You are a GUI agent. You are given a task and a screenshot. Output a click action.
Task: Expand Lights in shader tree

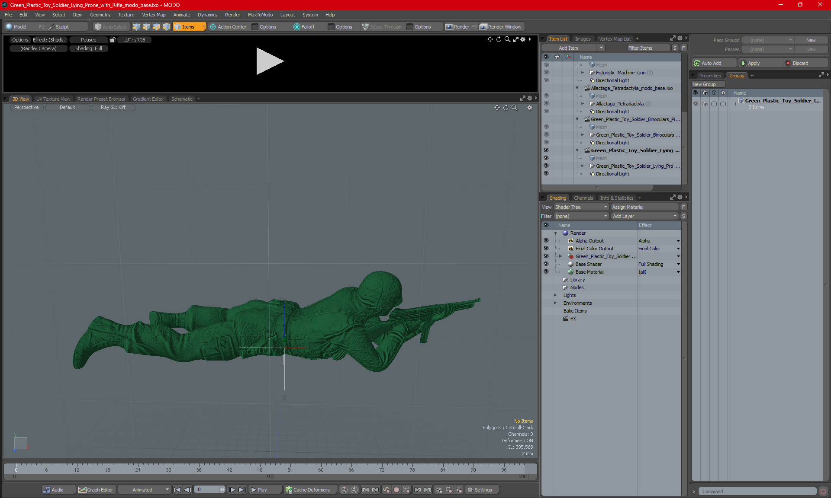tap(555, 295)
